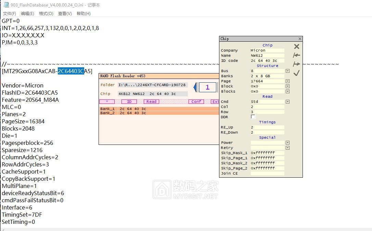Switch to the ID tab
The image size is (372, 231).
click(129, 101)
